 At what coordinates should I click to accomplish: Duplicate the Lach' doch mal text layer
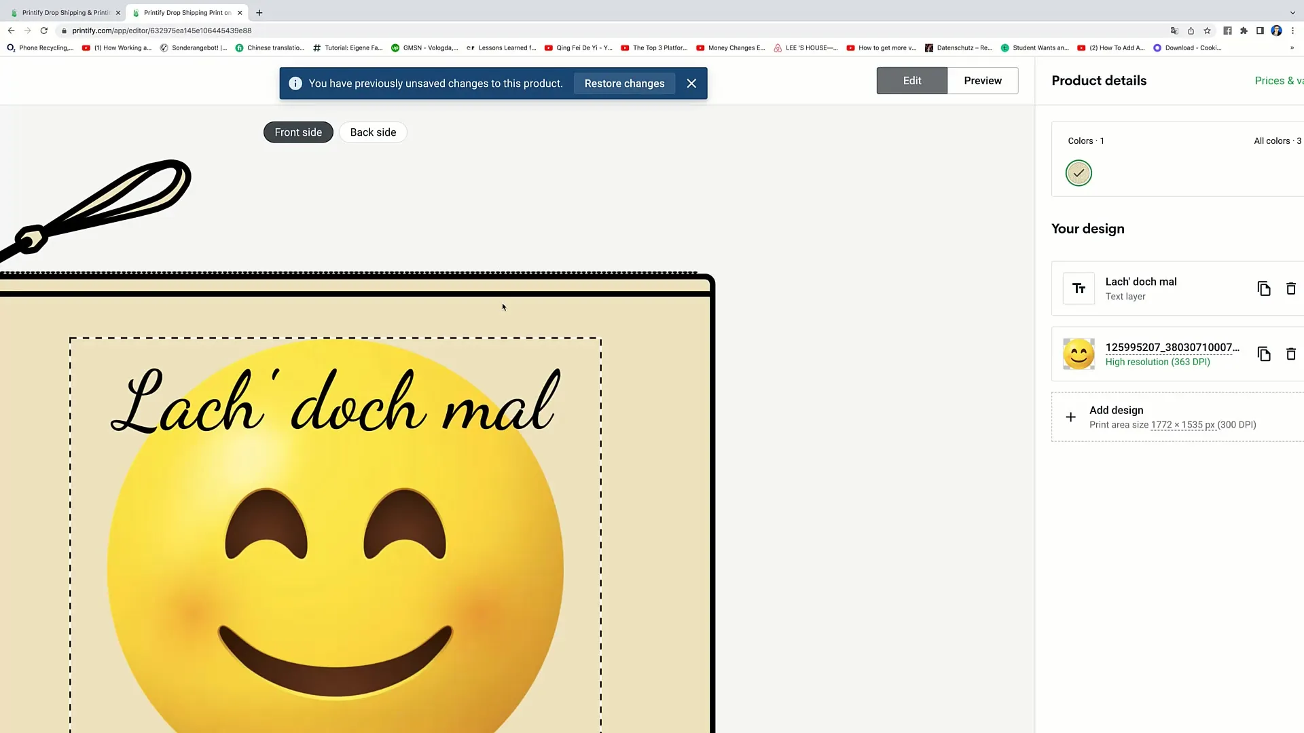pos(1263,288)
